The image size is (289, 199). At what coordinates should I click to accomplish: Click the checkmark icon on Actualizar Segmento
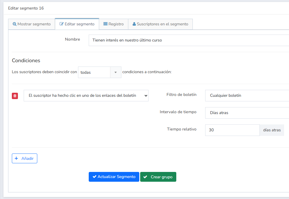point(94,177)
